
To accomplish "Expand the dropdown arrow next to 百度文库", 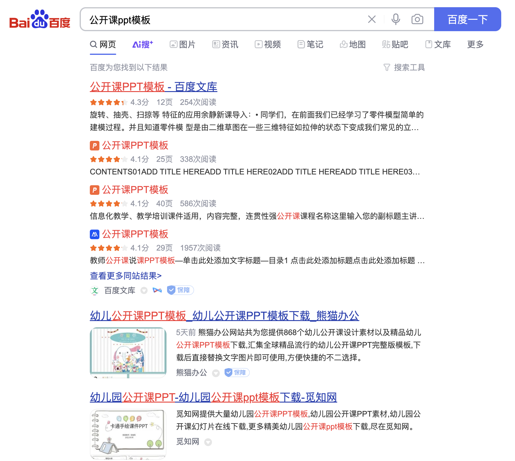I will [144, 290].
